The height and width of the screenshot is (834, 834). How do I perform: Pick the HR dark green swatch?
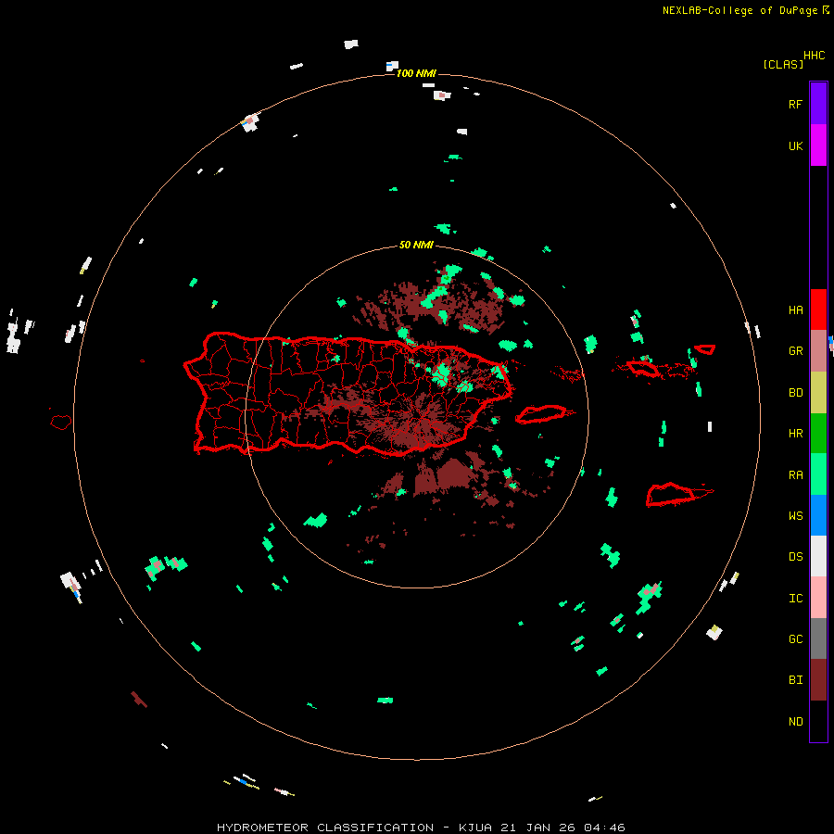[818, 434]
